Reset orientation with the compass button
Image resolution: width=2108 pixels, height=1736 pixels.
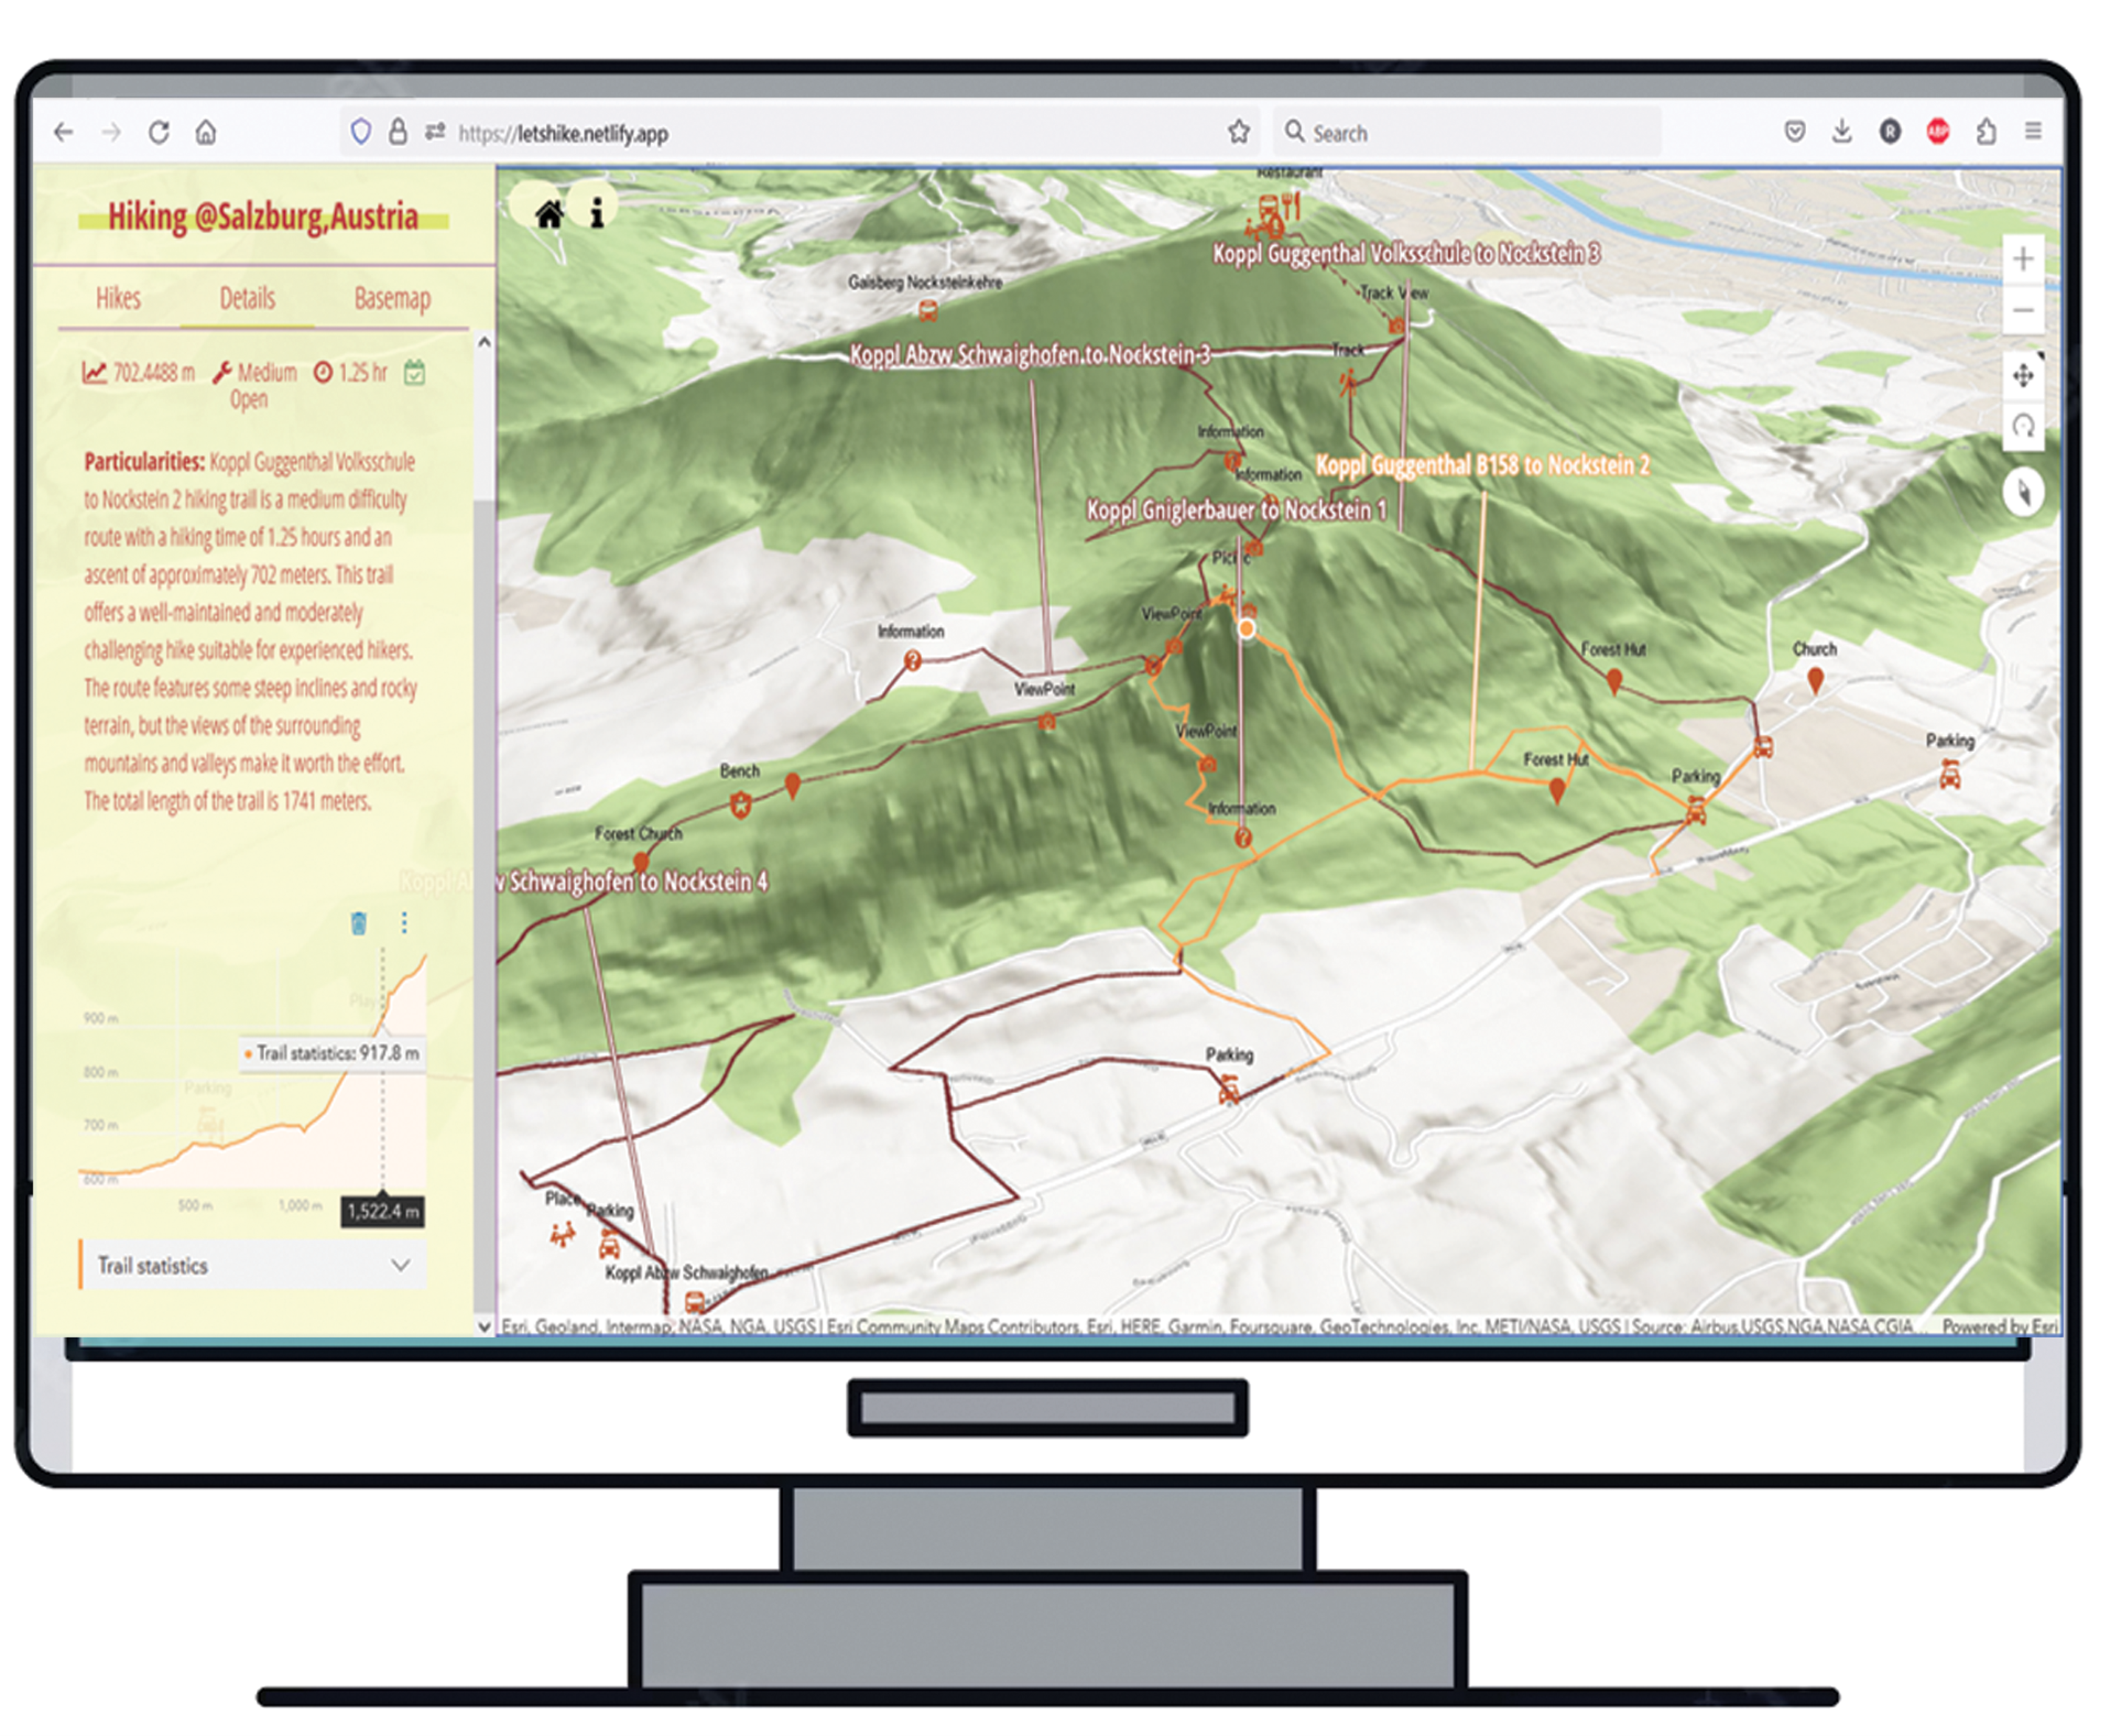pos(2023,492)
